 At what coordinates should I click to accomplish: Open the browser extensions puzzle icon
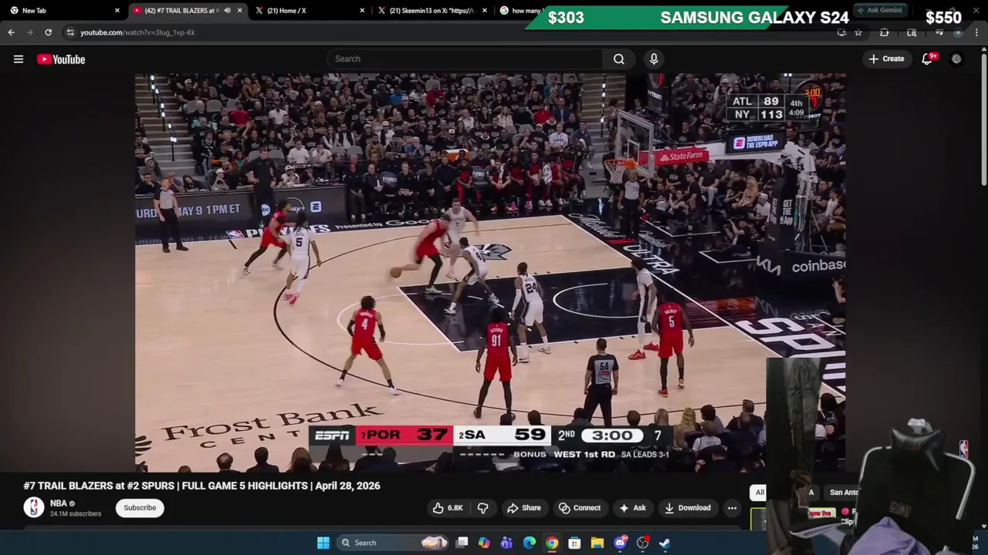(x=884, y=32)
